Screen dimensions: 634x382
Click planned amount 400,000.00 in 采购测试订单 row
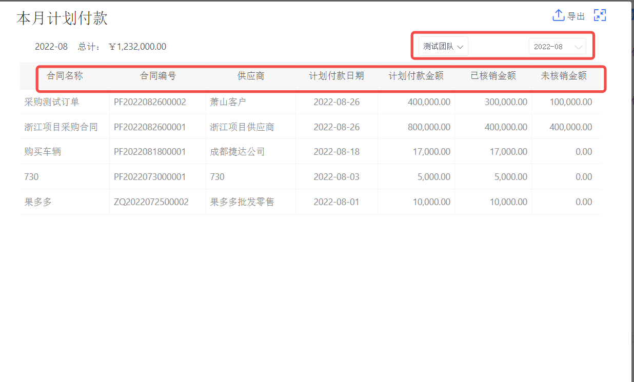click(x=429, y=102)
